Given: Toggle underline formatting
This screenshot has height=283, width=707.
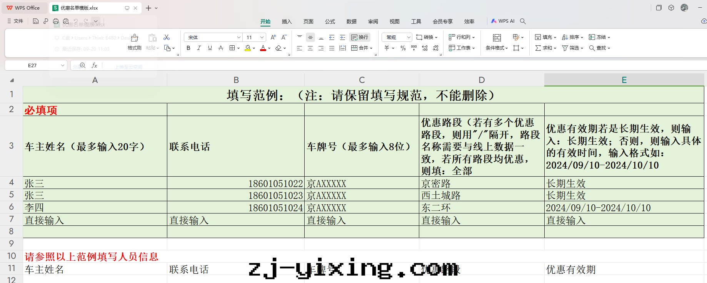Looking at the screenshot, I should click(210, 48).
